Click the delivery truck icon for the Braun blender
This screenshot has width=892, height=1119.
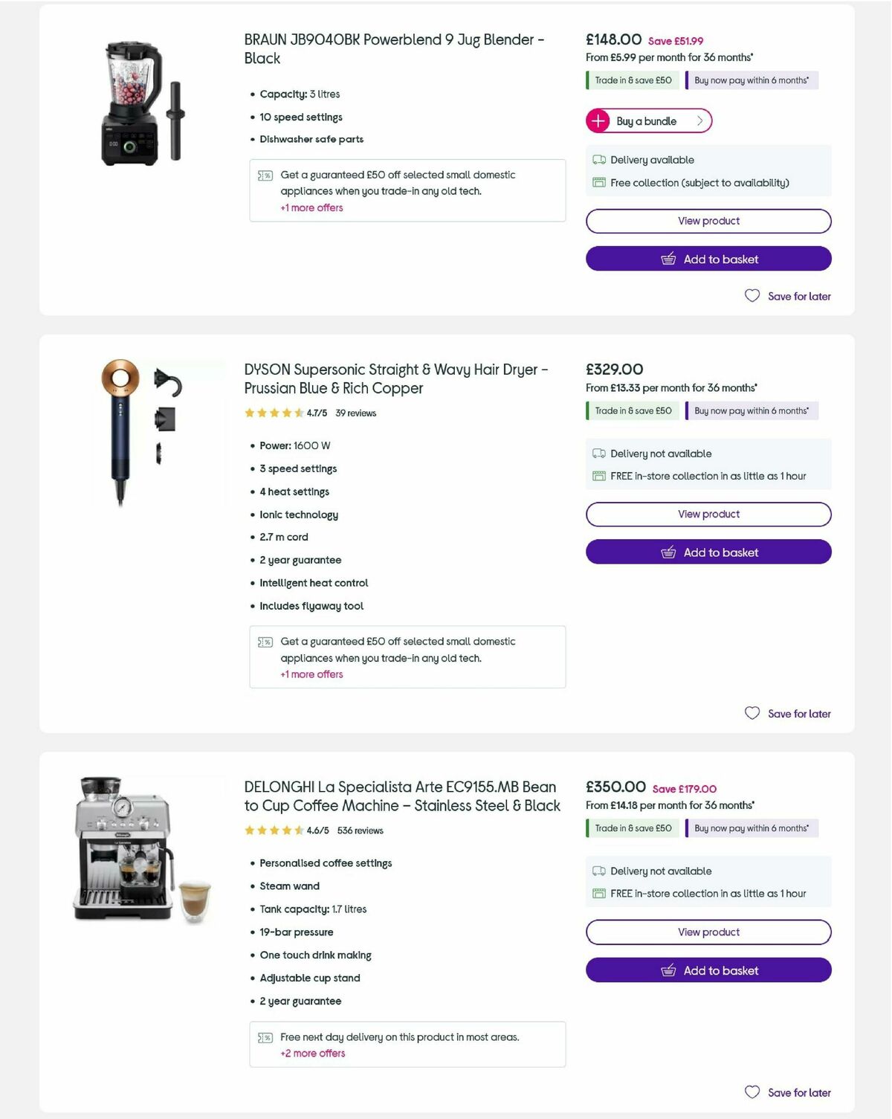598,159
